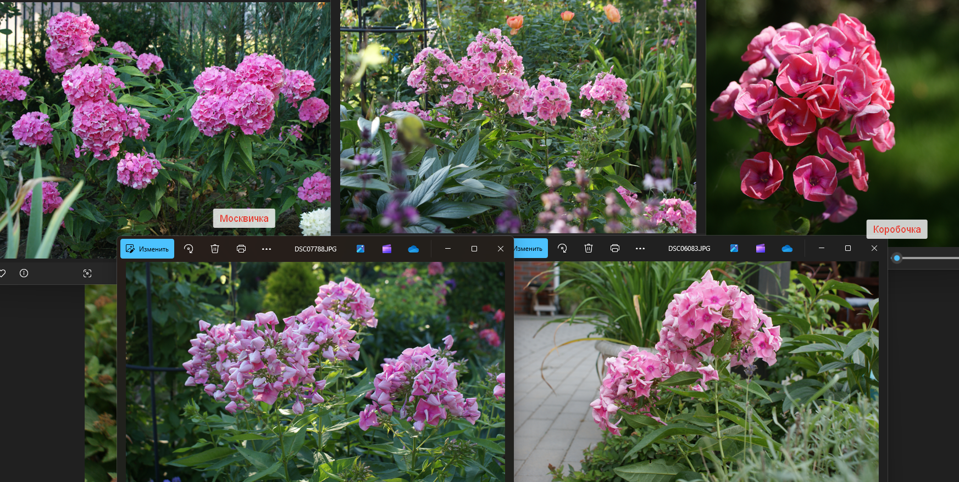
Task: Print the DSC06083.JPG photo
Action: [615, 248]
